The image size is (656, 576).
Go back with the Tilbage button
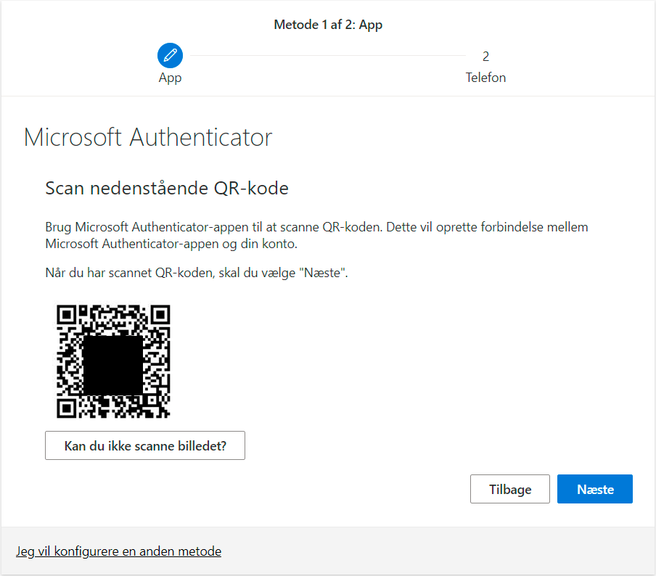click(510, 489)
